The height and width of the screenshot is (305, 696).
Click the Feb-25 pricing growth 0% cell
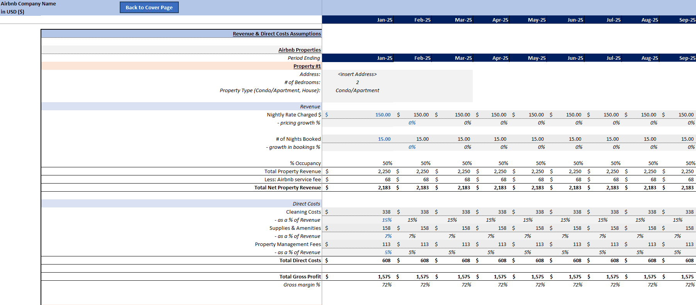point(412,123)
